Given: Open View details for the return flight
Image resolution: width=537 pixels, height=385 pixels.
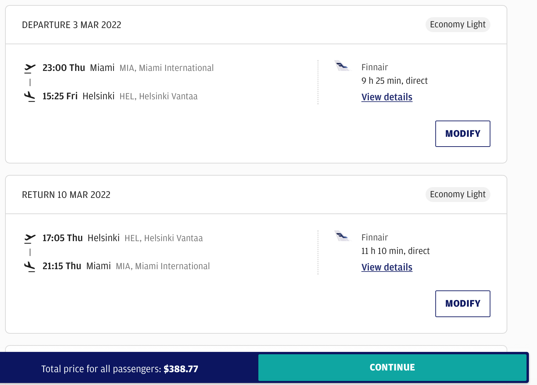Looking at the screenshot, I should pyautogui.click(x=387, y=267).
